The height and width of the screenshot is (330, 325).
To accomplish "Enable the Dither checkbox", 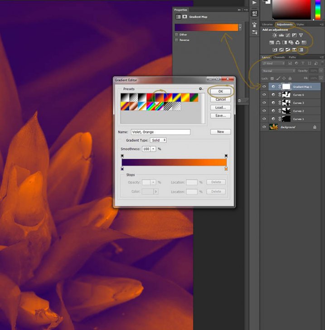I will 177,34.
